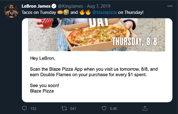Viewport: 178px width, 114px height.
Task: Open the three-dot more options menu
Action: pyautogui.click(x=170, y=6)
